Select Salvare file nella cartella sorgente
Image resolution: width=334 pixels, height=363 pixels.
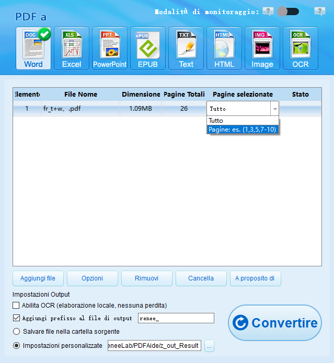16,332
